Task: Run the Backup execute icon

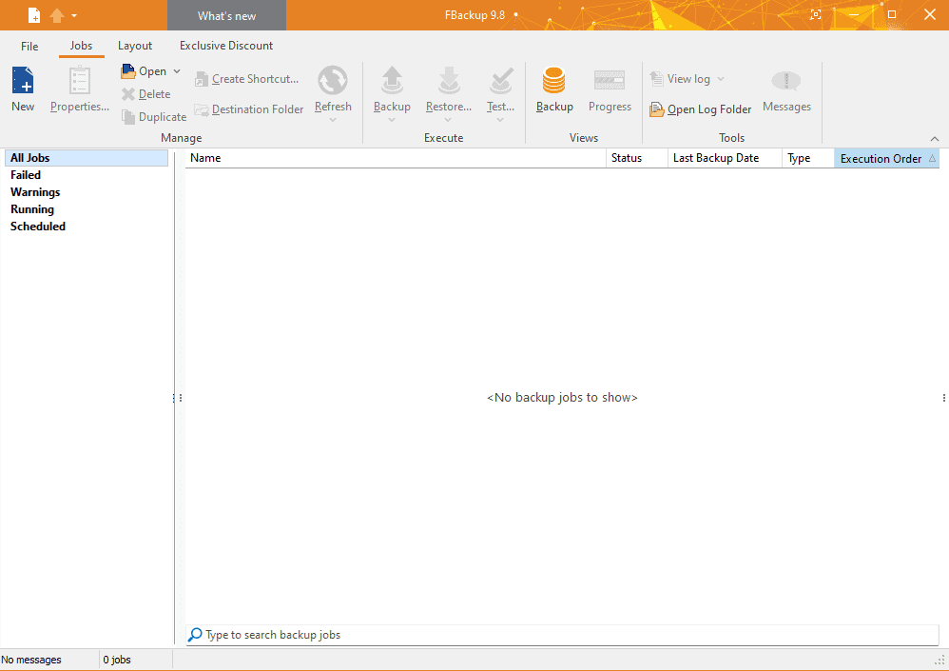Action: [392, 81]
